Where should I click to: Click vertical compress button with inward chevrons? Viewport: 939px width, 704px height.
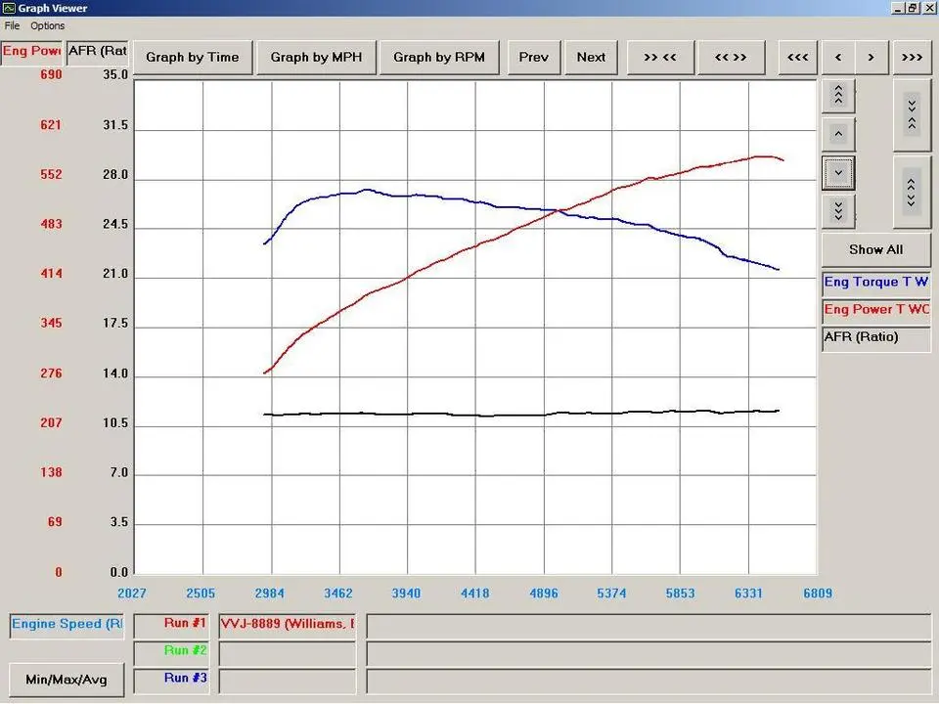click(912, 114)
